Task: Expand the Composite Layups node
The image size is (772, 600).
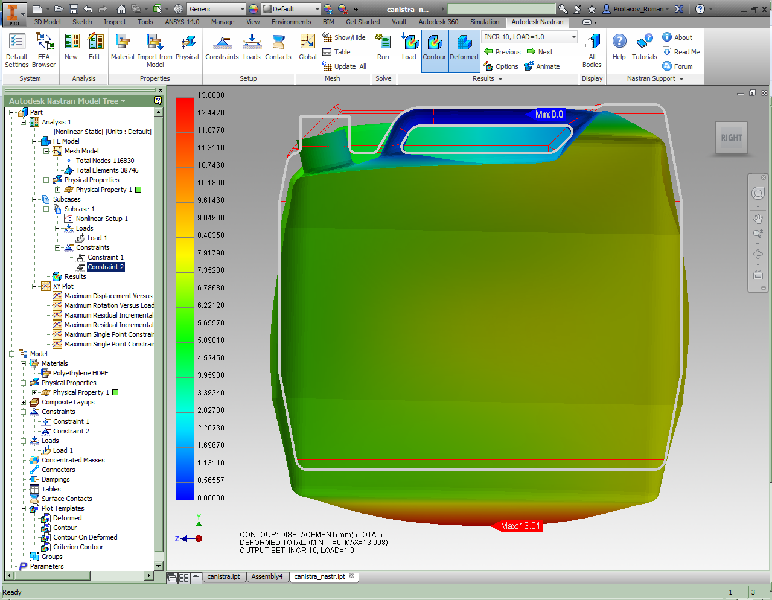Action: [x=24, y=402]
